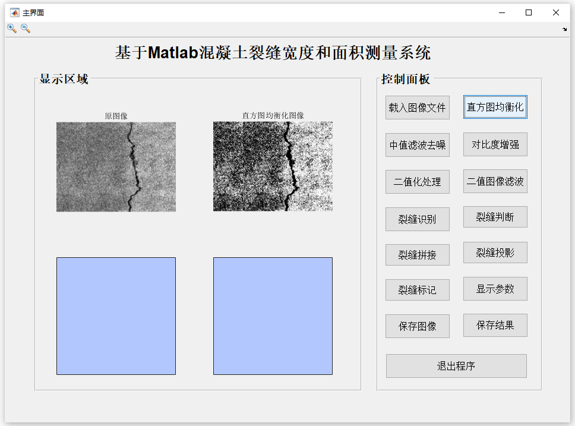Start 二值化处理 binarization
Viewport: 575px width, 426px height.
(418, 182)
